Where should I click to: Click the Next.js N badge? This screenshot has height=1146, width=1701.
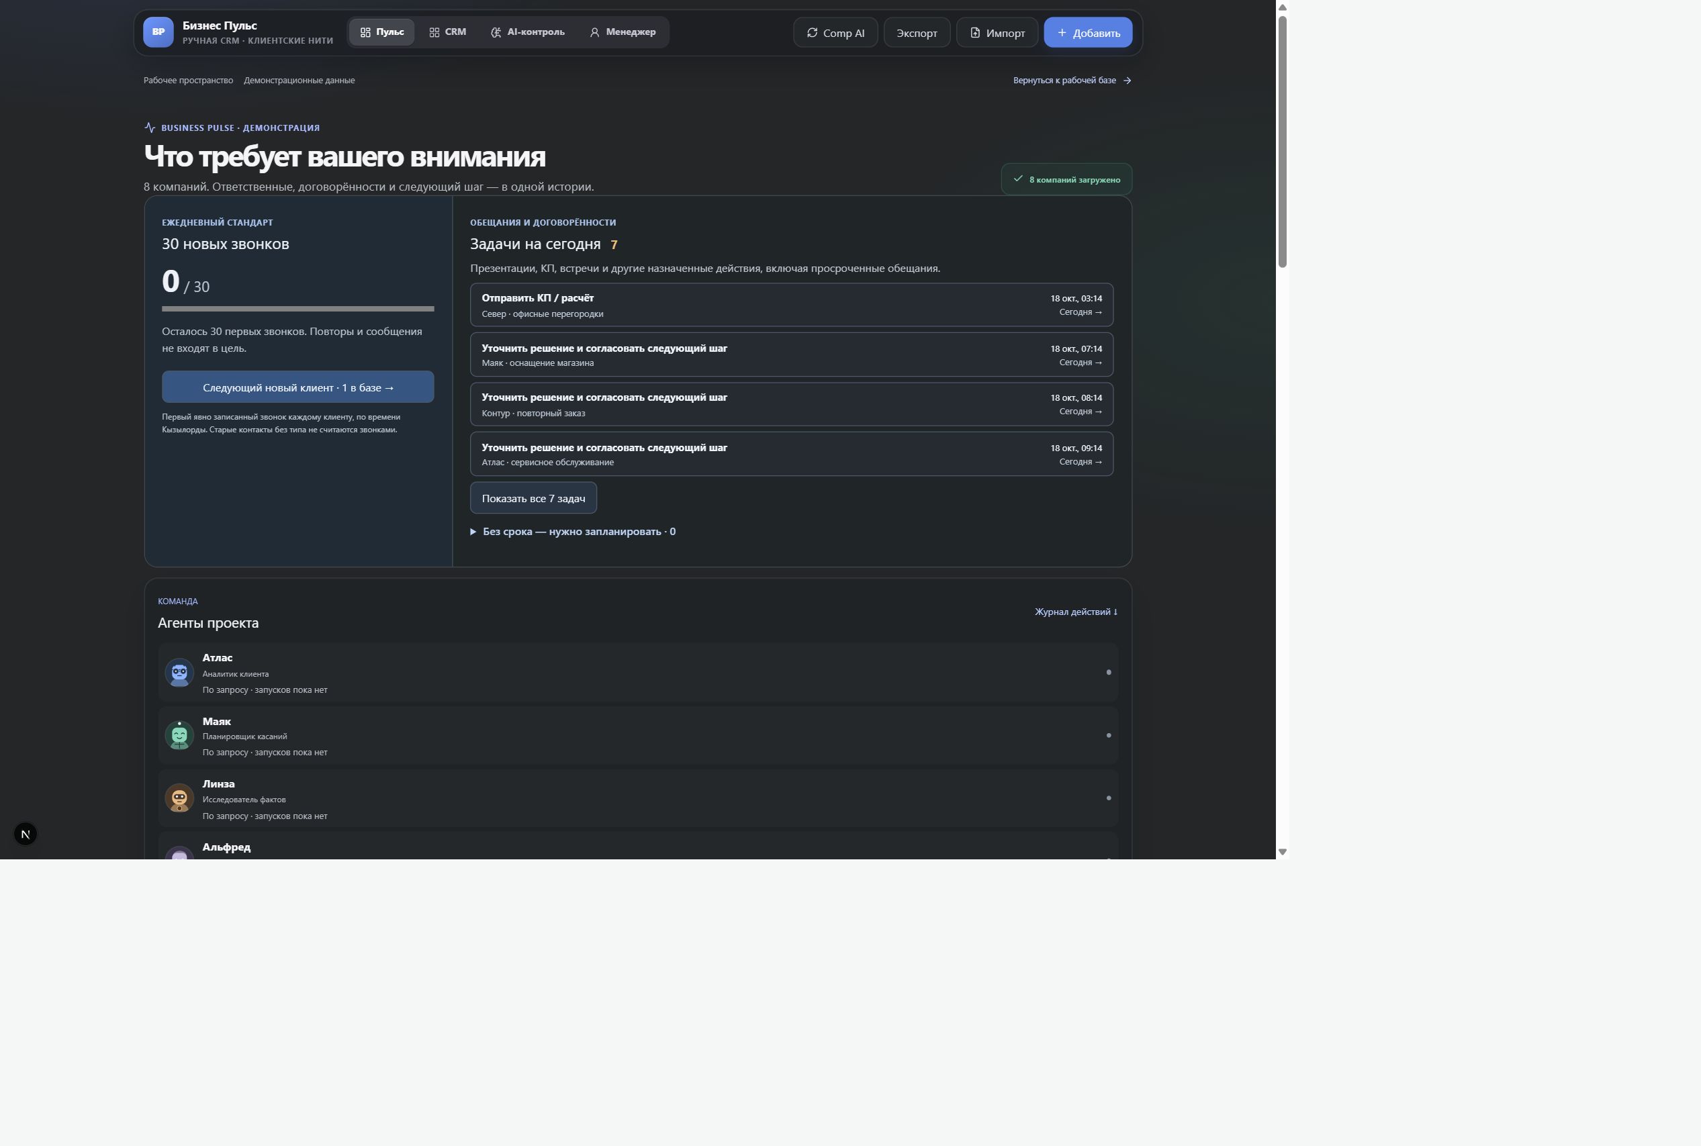(26, 834)
